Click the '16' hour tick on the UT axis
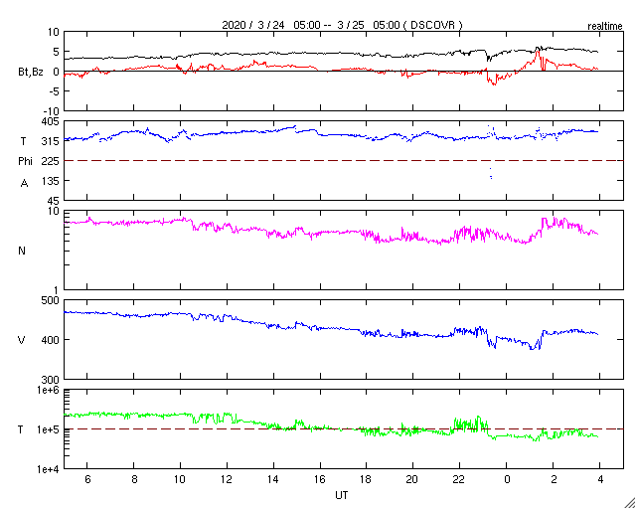This screenshot has width=636, height=509. point(320,480)
